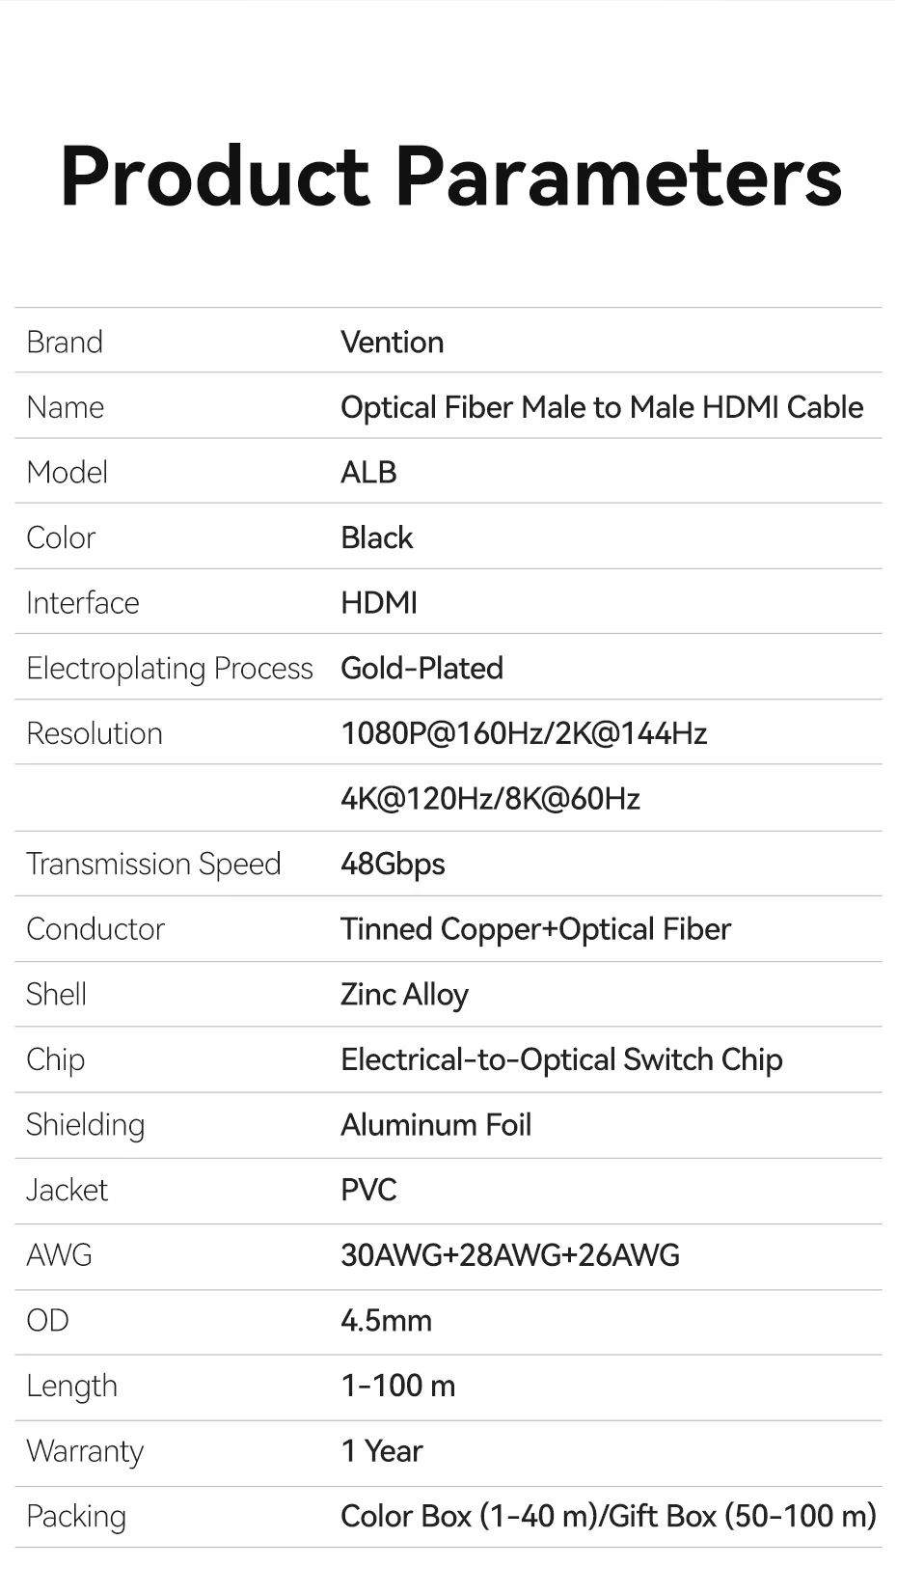Click the Tinned Copper+Optical Fiber conductor value
The height and width of the screenshot is (1594, 897).
535,929
